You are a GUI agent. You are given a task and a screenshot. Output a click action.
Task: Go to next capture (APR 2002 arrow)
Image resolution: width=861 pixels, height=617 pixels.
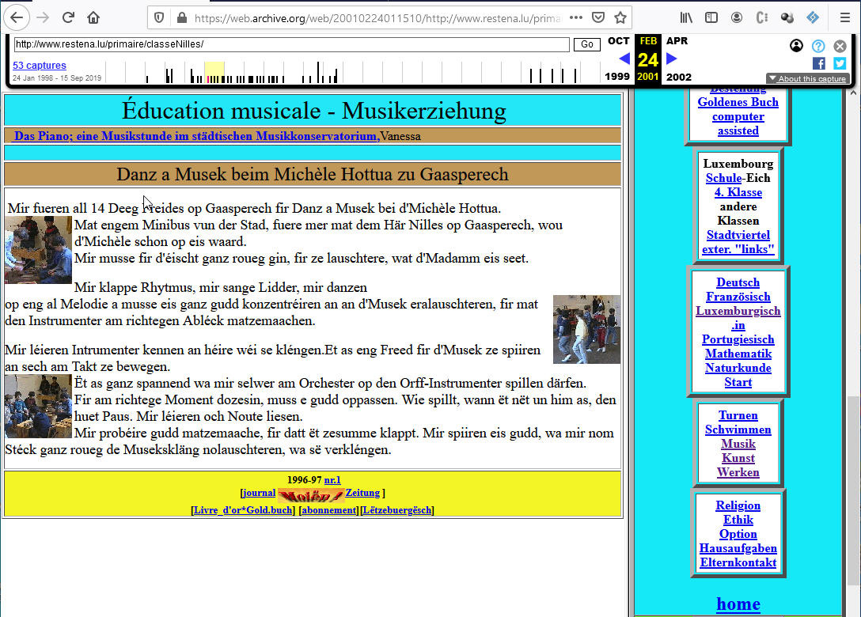672,59
